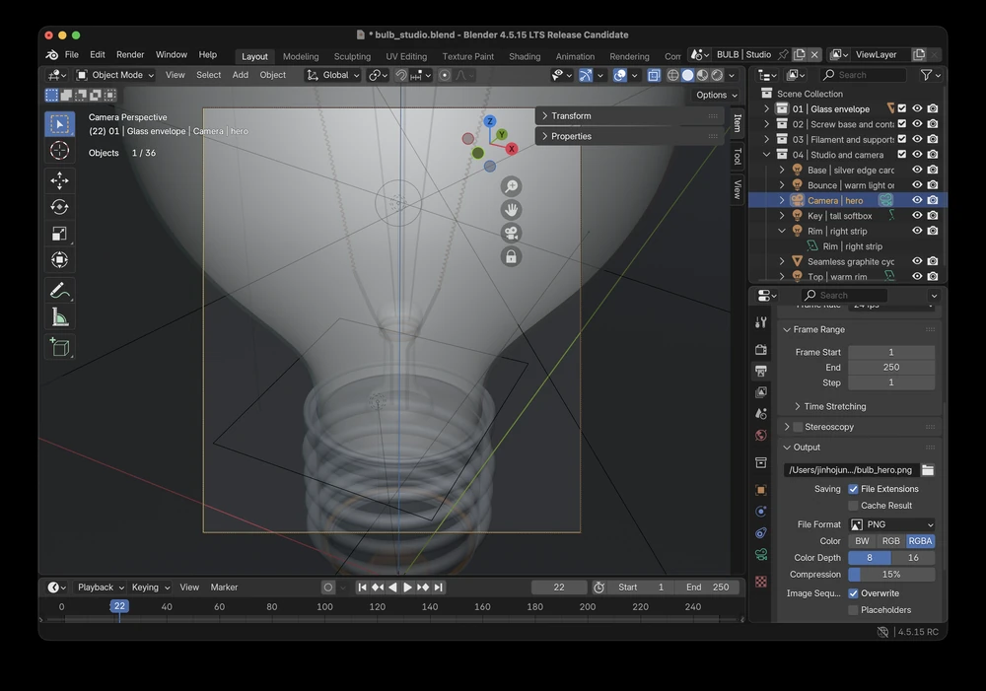The width and height of the screenshot is (986, 691).
Task: Set Color Depth to 16
Action: [913, 558]
